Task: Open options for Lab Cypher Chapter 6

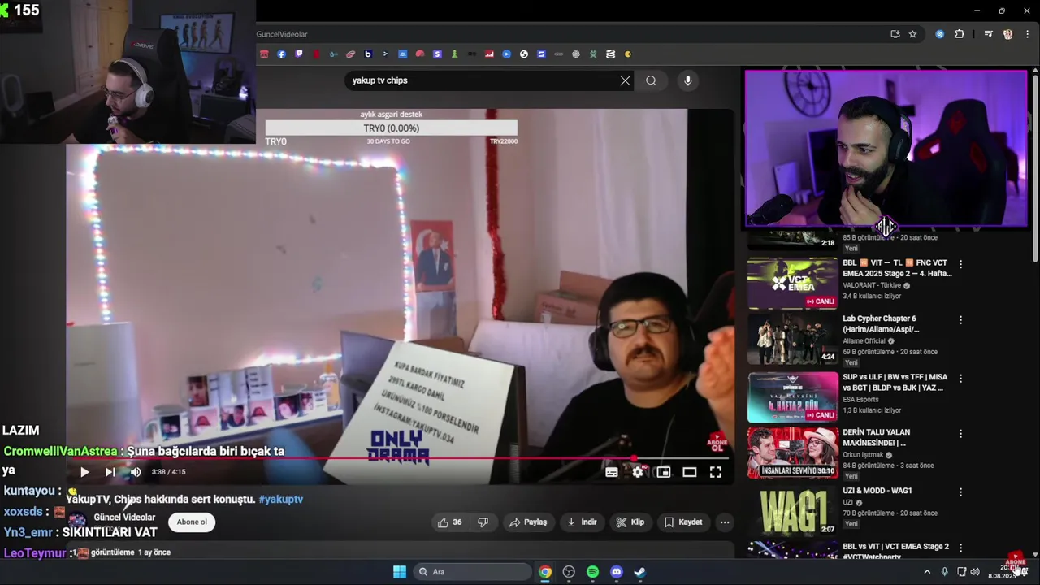Action: [x=960, y=320]
